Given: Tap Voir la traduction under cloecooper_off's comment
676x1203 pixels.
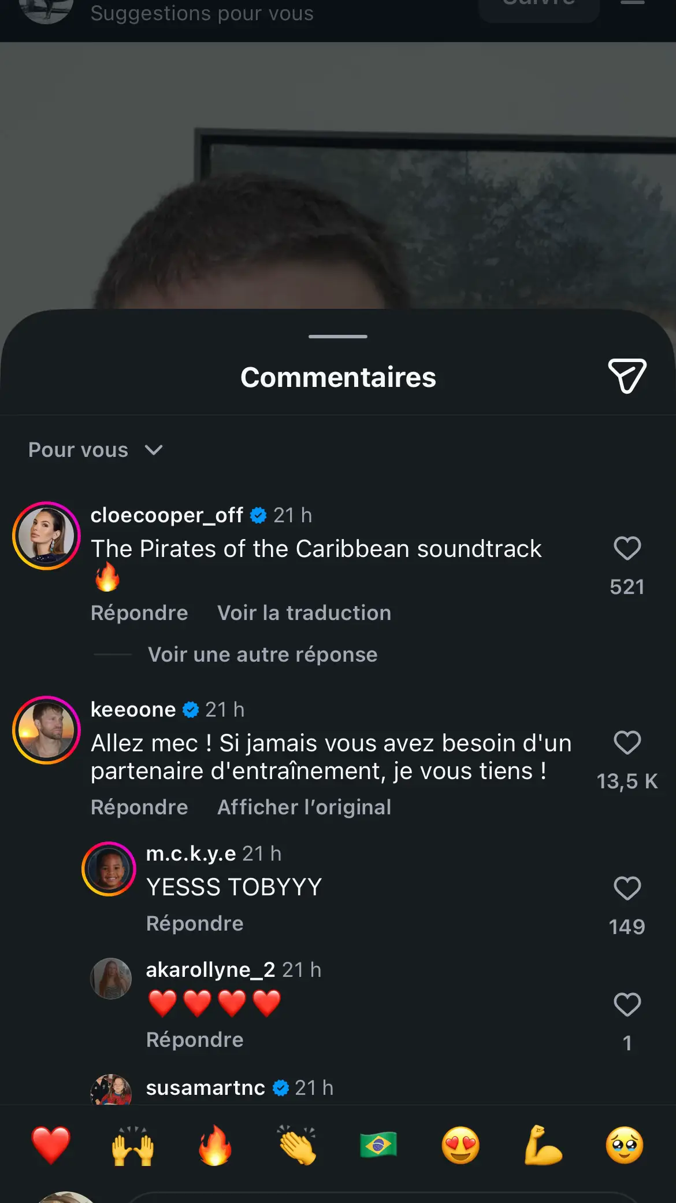Looking at the screenshot, I should (x=304, y=613).
